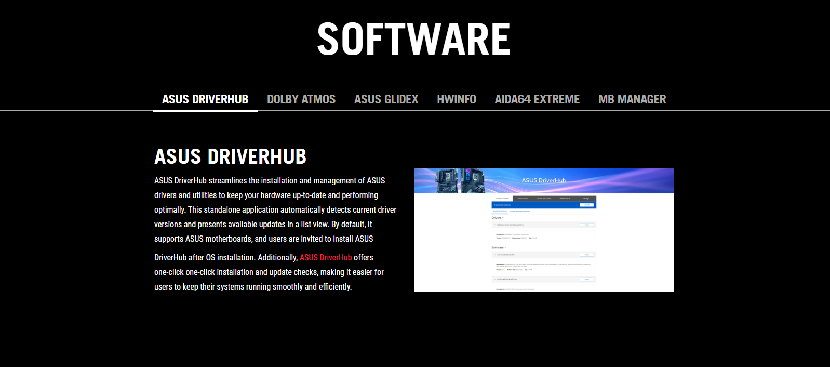830x367 pixels.
Task: Click the ASUS DRIVERHUB section heading
Action: [x=230, y=156]
